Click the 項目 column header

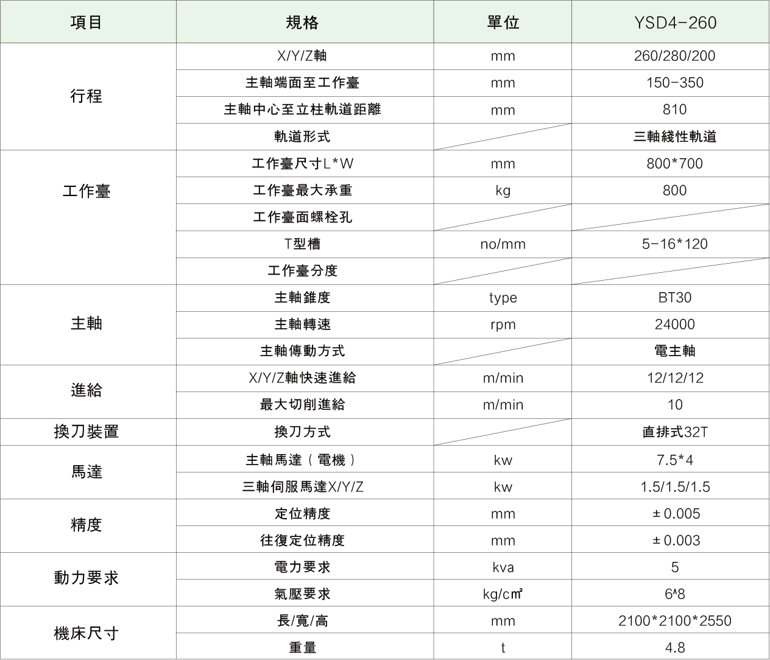point(87,23)
